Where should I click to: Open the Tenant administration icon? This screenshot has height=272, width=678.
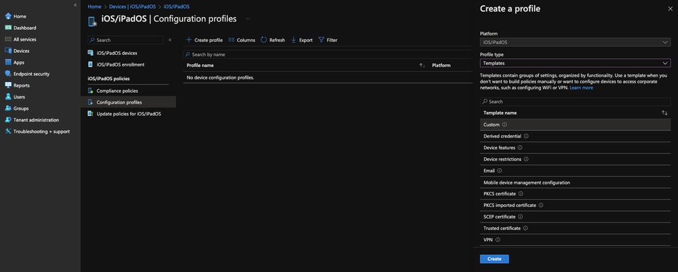(x=7, y=120)
